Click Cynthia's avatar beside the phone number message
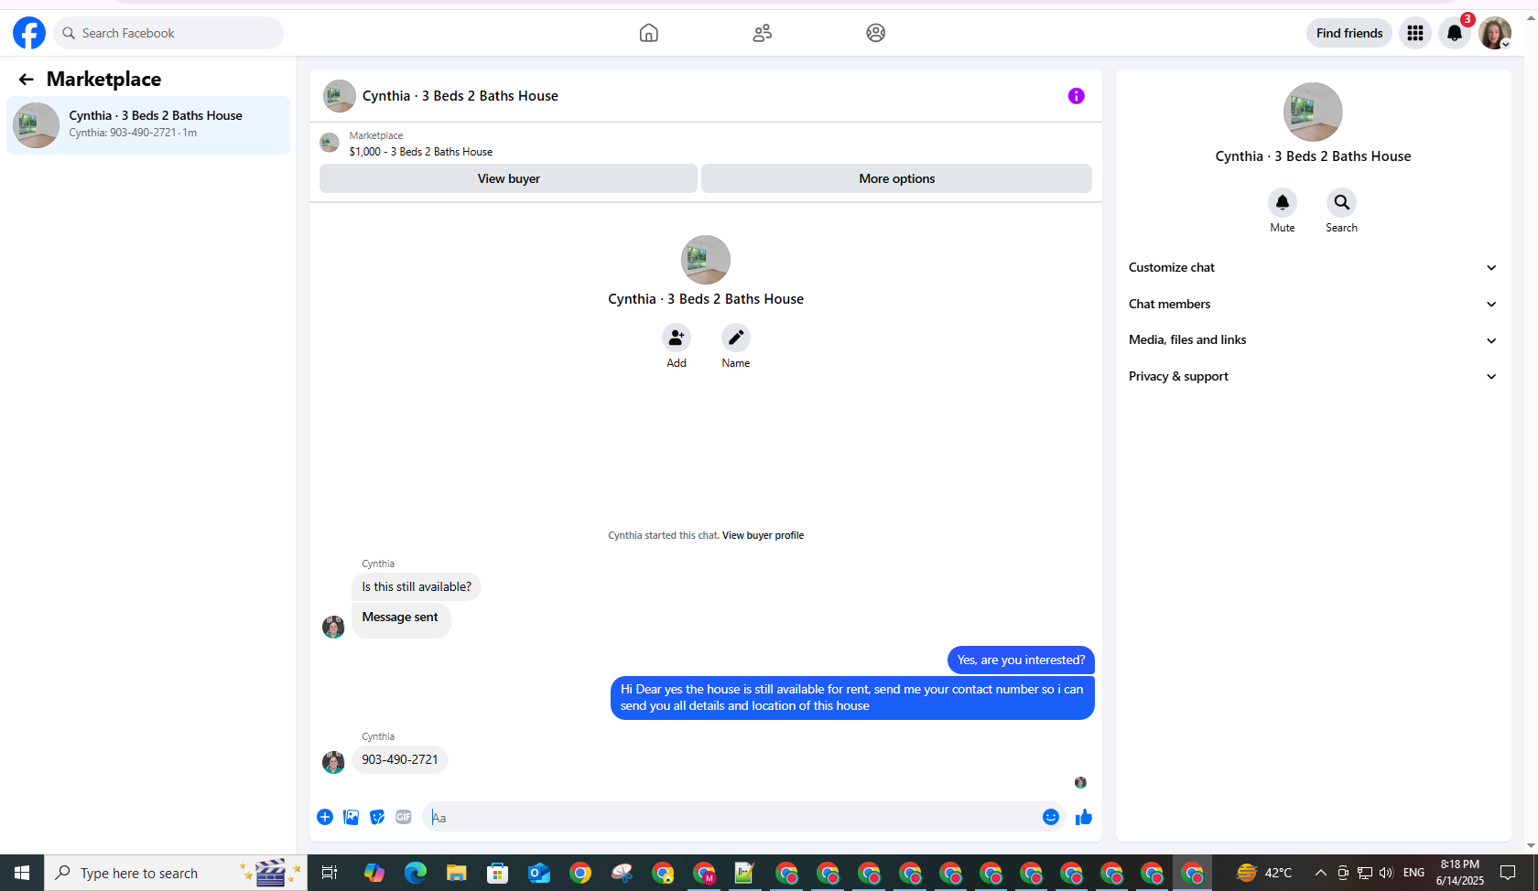Viewport: 1538px width, 891px height. point(333,762)
